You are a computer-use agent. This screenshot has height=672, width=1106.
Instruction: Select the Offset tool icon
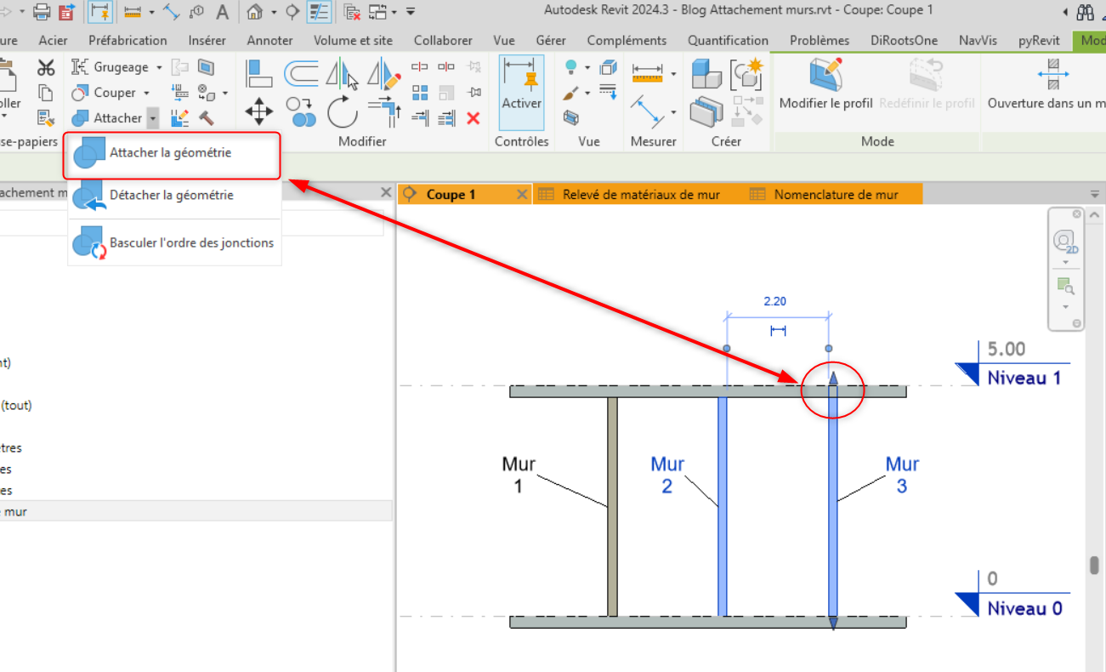click(300, 74)
